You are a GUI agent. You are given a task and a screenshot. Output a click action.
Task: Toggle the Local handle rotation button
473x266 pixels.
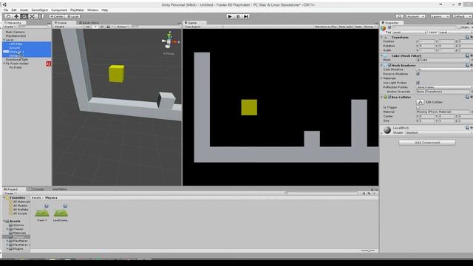click(x=72, y=16)
